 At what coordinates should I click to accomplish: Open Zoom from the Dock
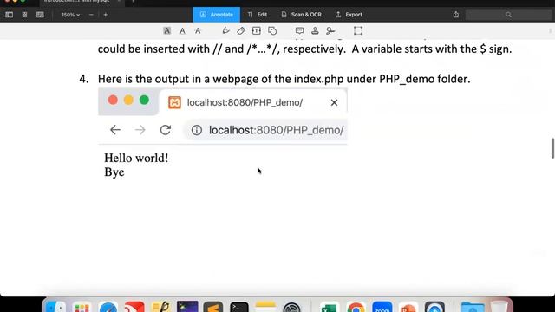[382, 307]
